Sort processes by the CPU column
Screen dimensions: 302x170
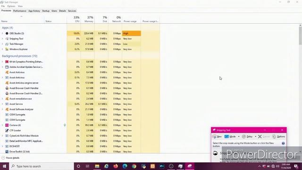[74, 19]
